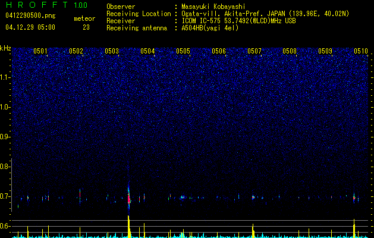
Task: Click the A504HB(yagi 4el) antenna text
Action: click(x=210, y=29)
